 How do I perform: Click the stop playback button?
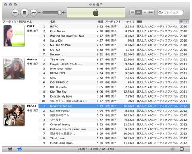pos(24,12)
